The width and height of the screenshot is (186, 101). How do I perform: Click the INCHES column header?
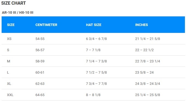tap(141, 25)
